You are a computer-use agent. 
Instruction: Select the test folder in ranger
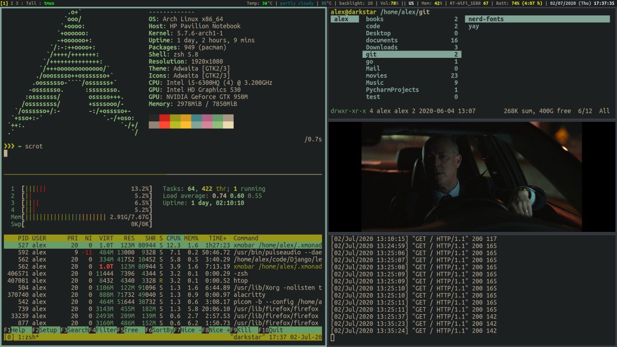(x=412, y=97)
